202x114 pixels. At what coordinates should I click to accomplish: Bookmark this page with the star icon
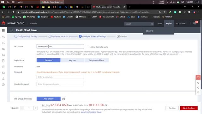pos(164,12)
